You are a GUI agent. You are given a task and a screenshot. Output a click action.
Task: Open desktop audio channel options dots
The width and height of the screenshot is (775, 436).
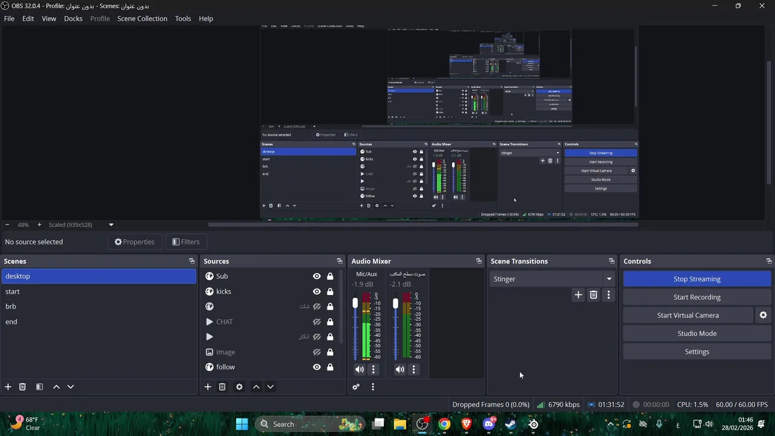414,369
